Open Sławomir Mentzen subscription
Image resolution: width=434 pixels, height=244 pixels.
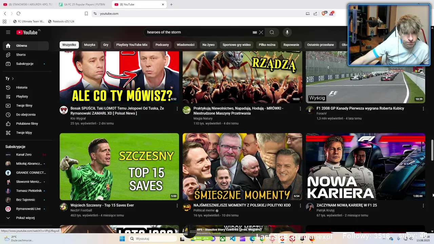(x=25, y=182)
